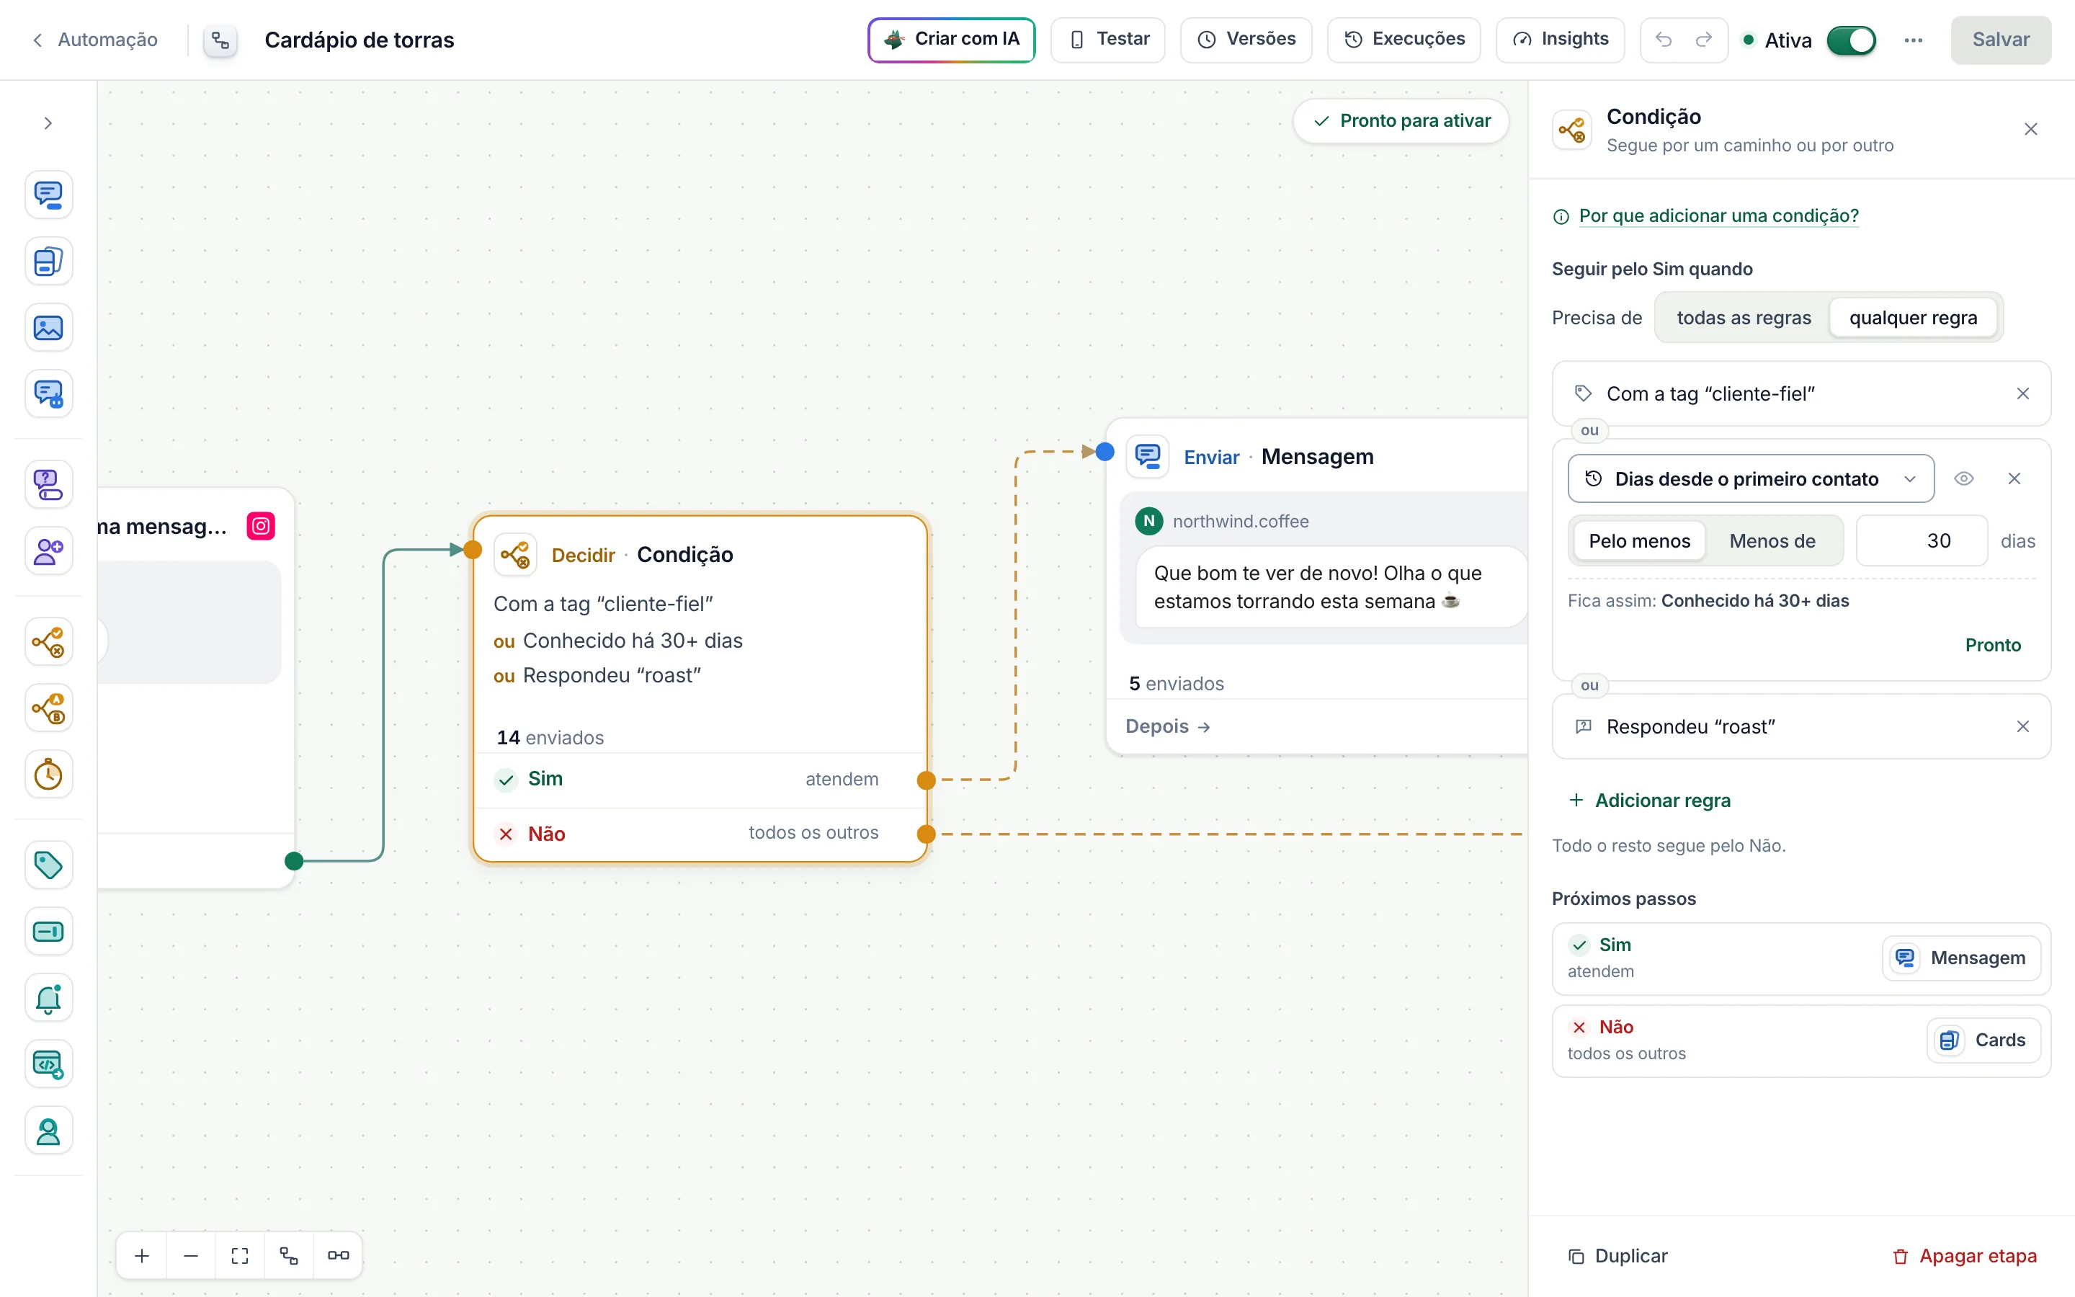Switch rule comparison to "Menos de"

[1772, 540]
